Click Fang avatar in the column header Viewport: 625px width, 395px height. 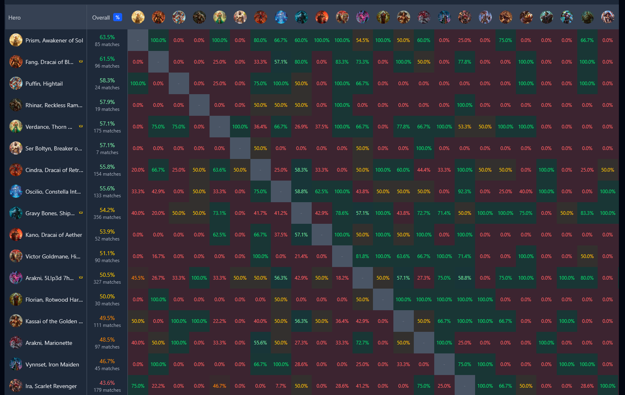(158, 17)
